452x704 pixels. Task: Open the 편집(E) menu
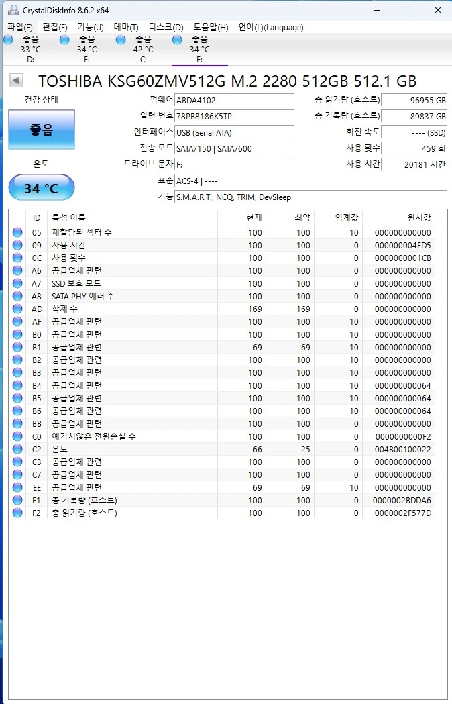(55, 28)
